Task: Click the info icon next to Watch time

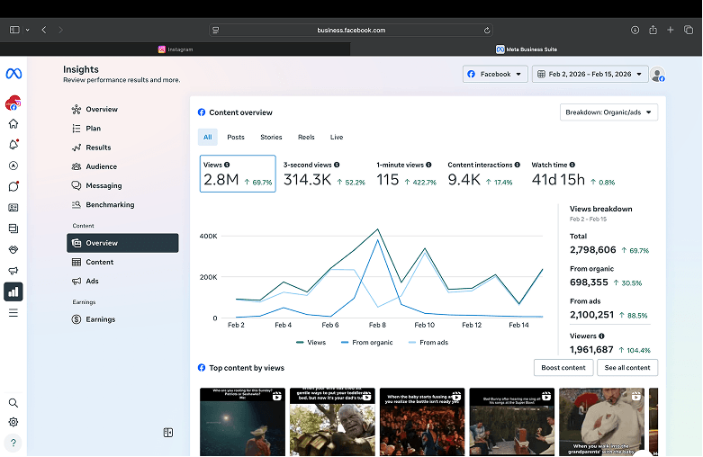Action: [572, 165]
